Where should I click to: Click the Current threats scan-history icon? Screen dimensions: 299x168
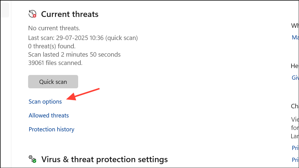(32, 13)
